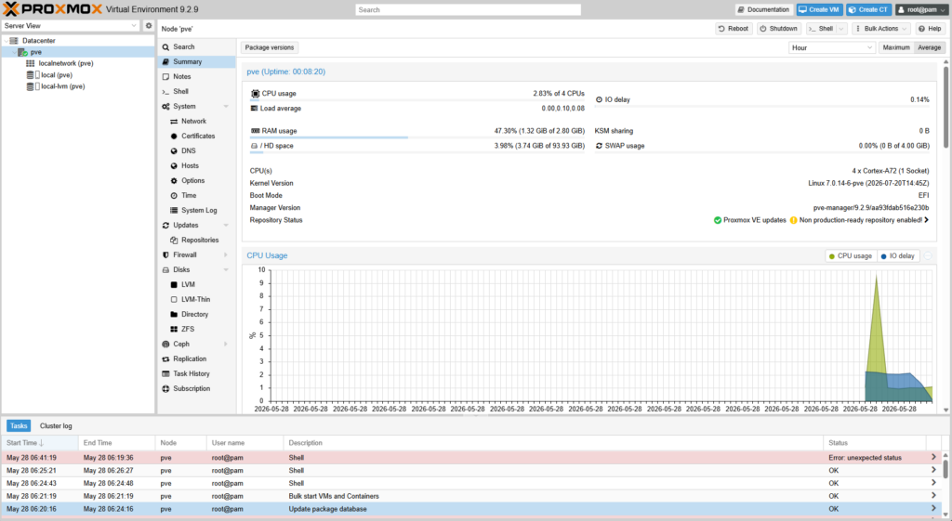Open the repository status details chevron
The image size is (952, 521).
pos(927,220)
